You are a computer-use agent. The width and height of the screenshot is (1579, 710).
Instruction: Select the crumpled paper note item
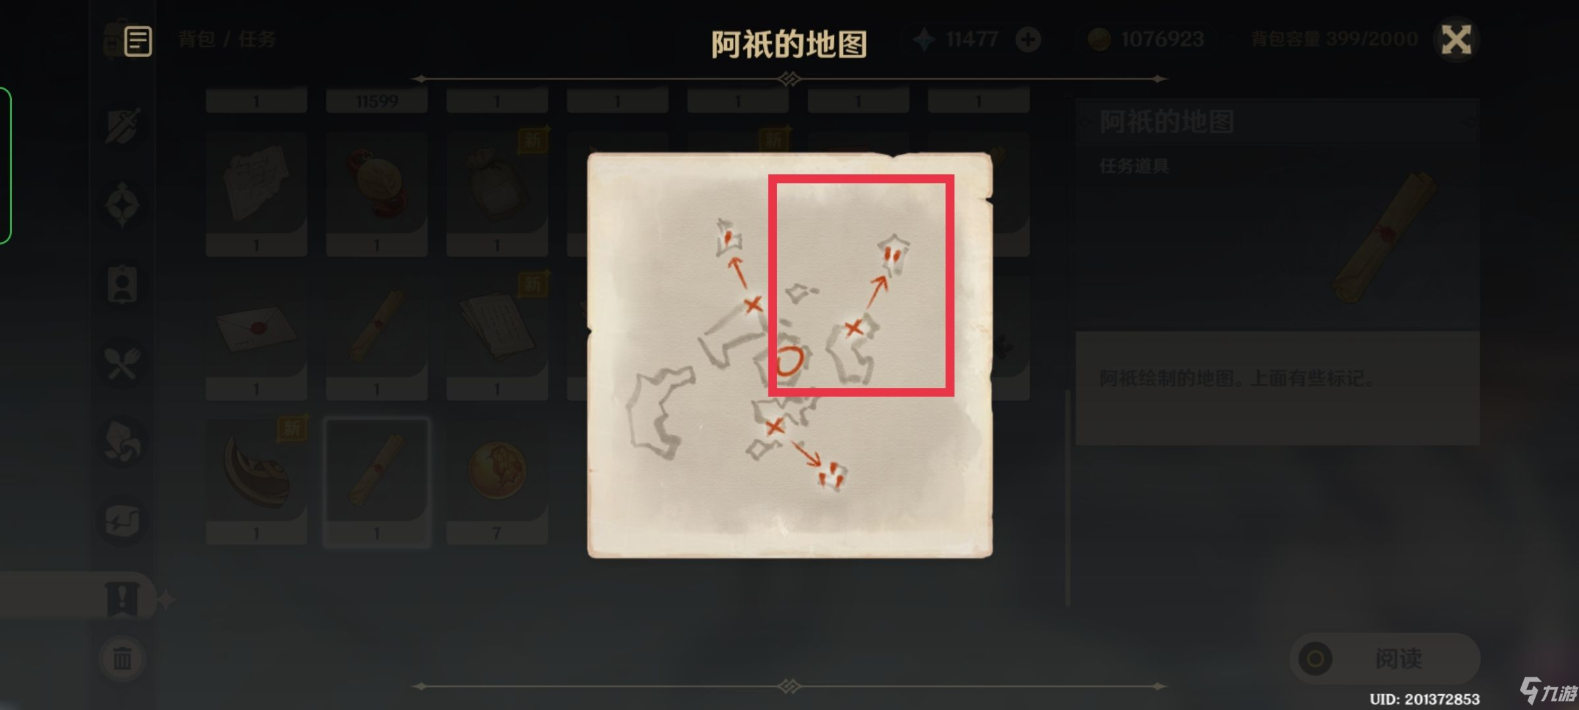(x=257, y=194)
